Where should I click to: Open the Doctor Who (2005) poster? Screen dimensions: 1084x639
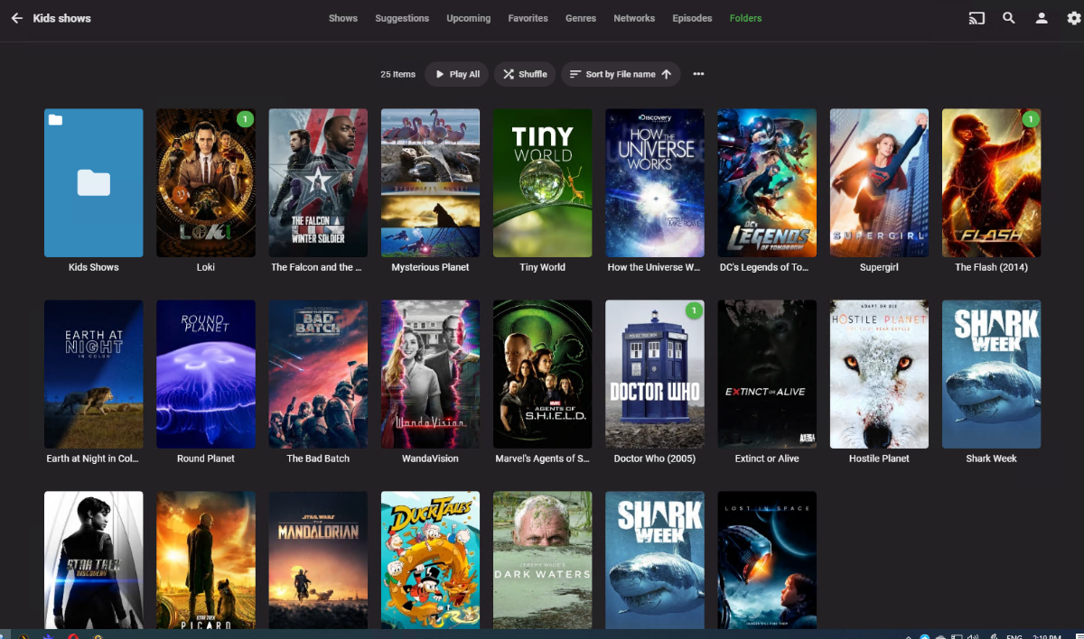[x=655, y=375]
